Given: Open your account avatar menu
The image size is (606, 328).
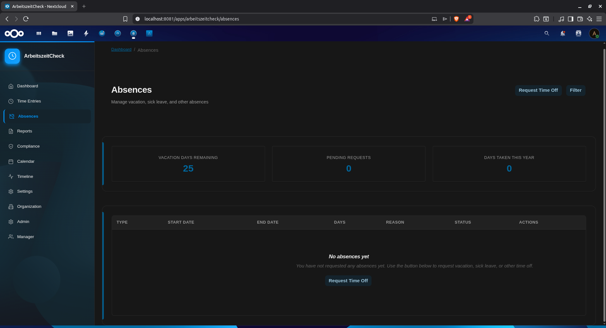Looking at the screenshot, I should tap(595, 33).
